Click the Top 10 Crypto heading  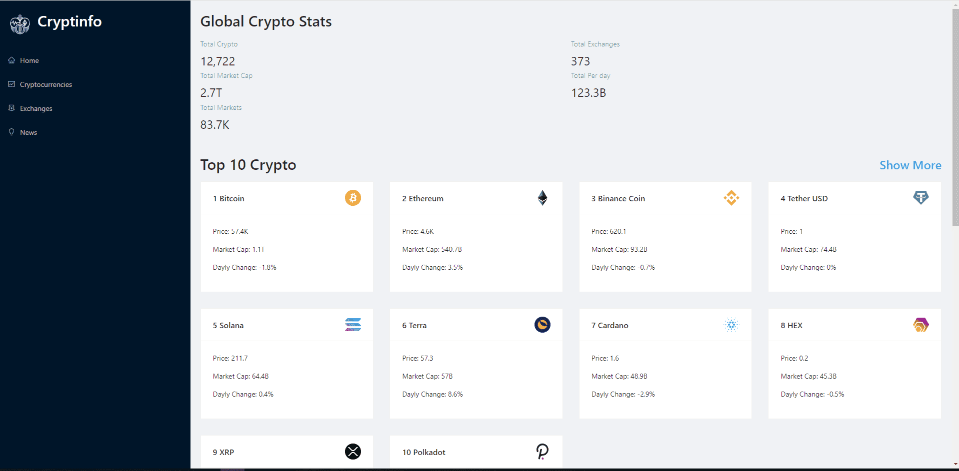coord(248,165)
